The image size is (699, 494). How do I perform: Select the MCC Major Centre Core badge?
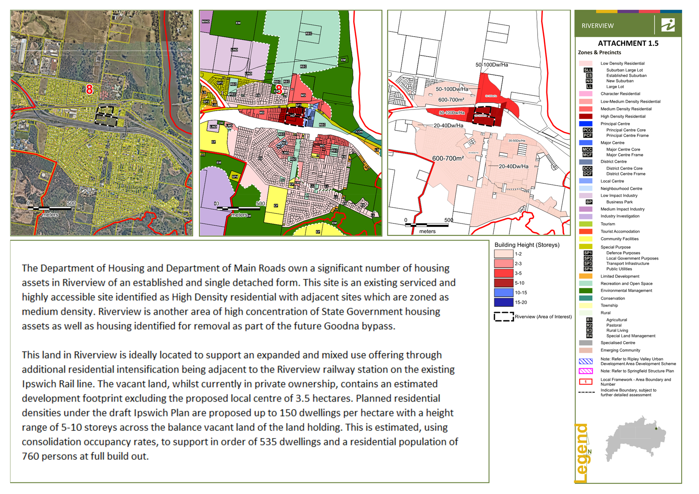(x=587, y=149)
